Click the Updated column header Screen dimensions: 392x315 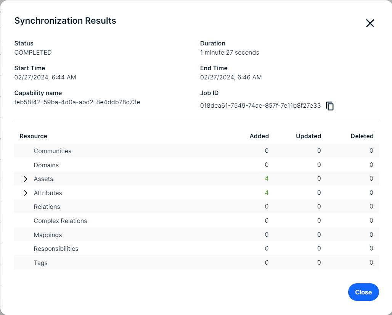(x=308, y=136)
